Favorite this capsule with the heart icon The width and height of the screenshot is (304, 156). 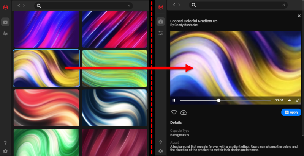coord(174,112)
